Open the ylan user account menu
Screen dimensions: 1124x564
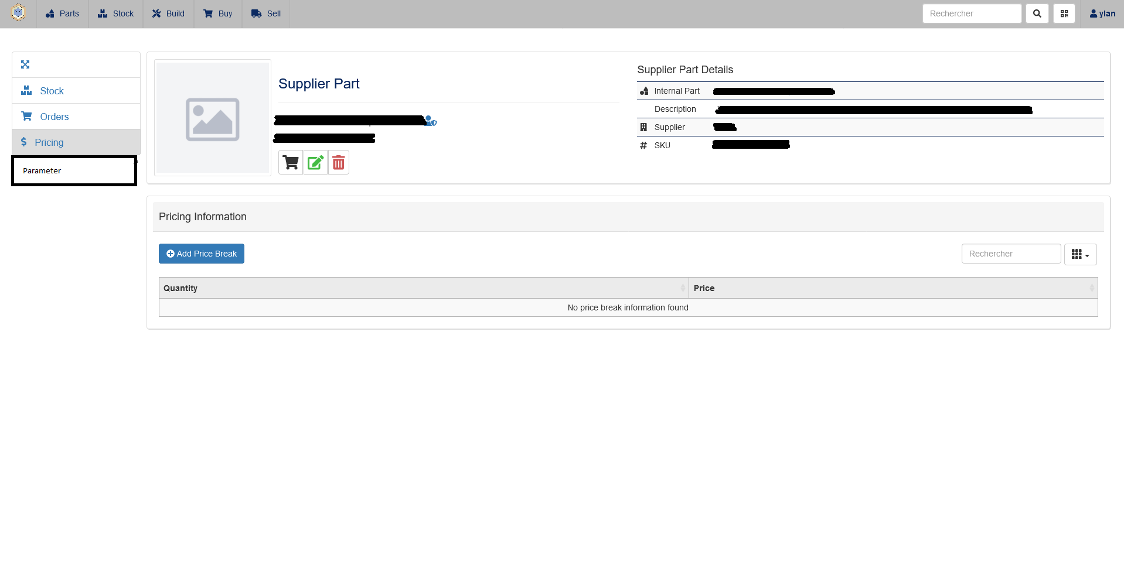pyautogui.click(x=1102, y=13)
